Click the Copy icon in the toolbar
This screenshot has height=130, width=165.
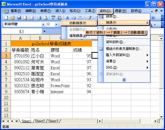[73, 18]
